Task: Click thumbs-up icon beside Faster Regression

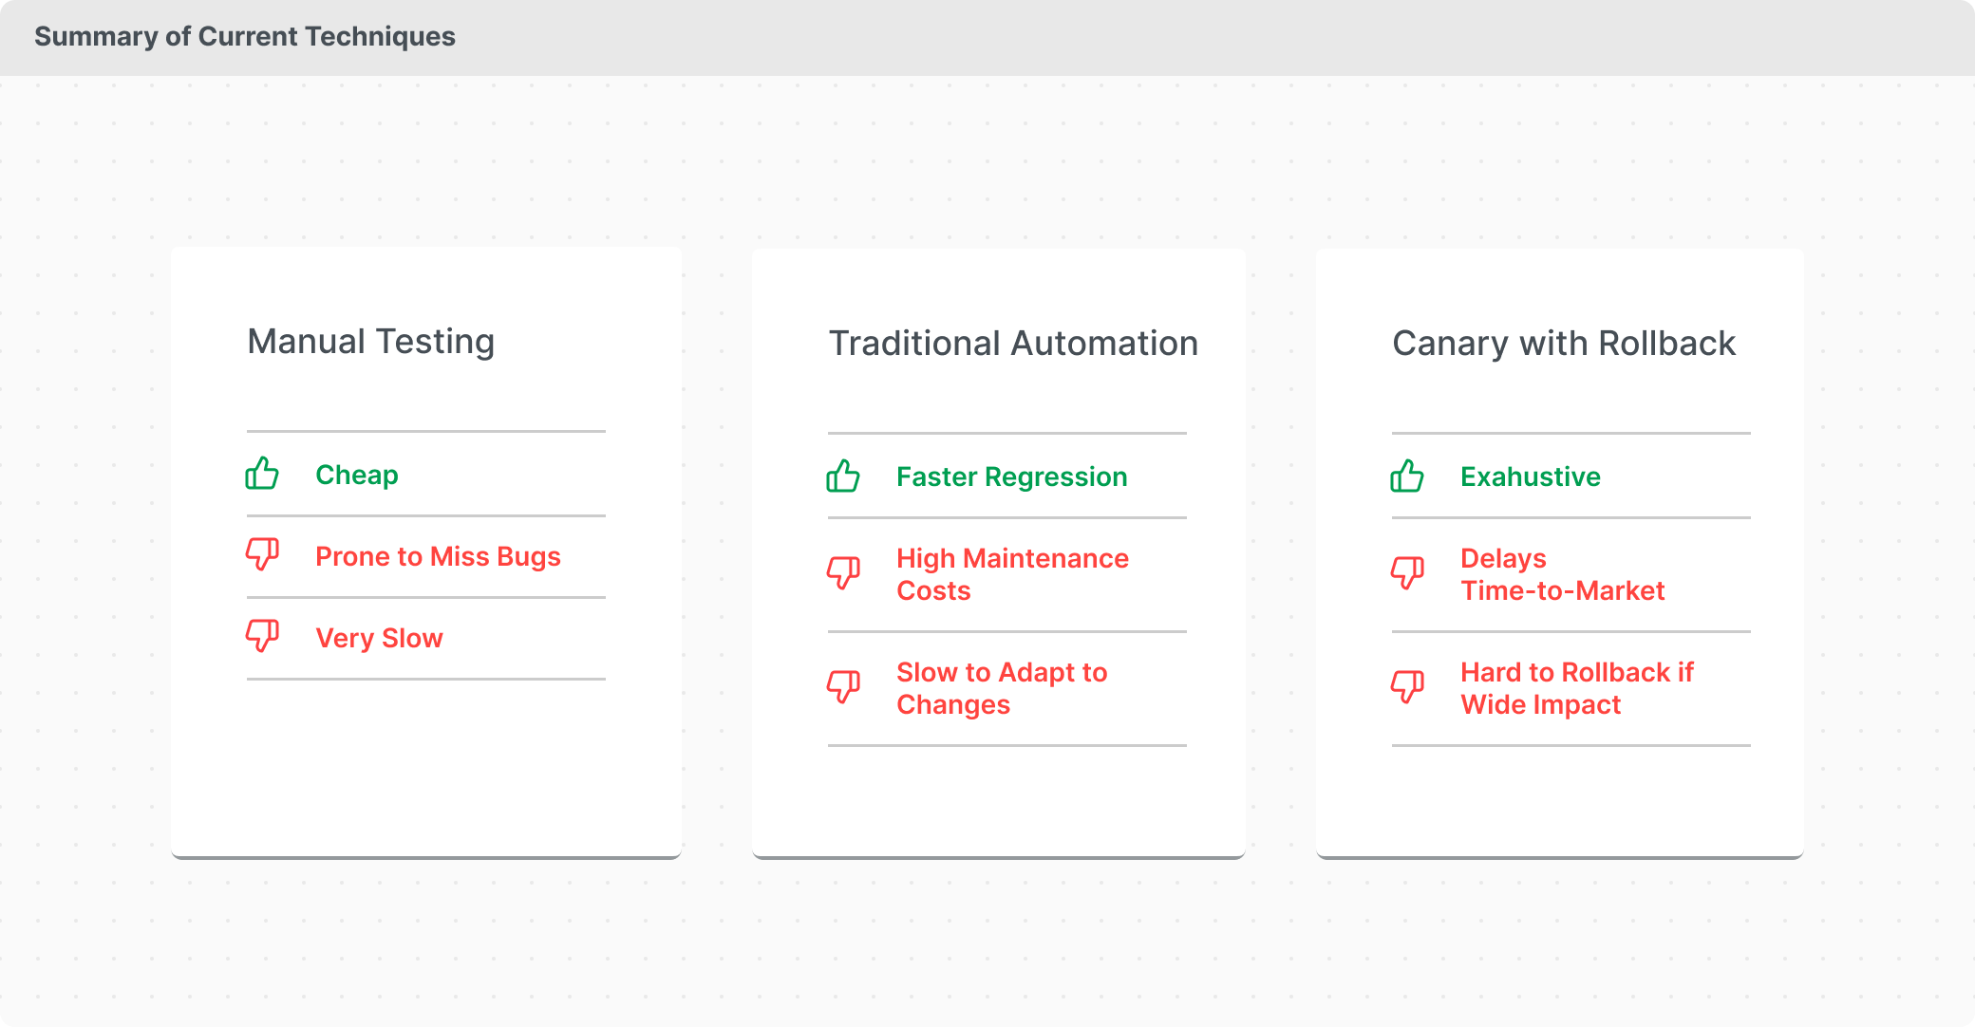Action: tap(843, 476)
